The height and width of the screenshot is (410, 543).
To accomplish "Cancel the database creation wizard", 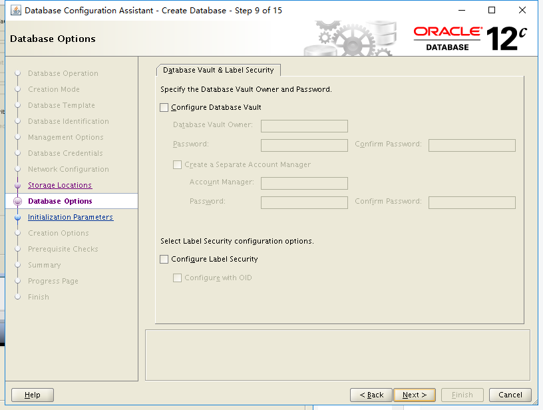I will pos(510,395).
